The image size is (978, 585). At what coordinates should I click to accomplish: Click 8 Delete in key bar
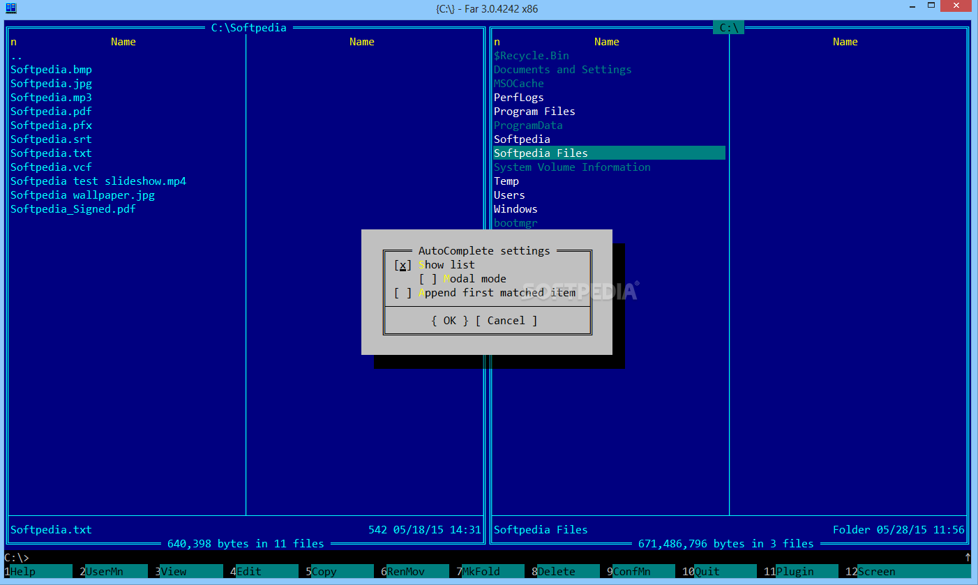(x=565, y=572)
